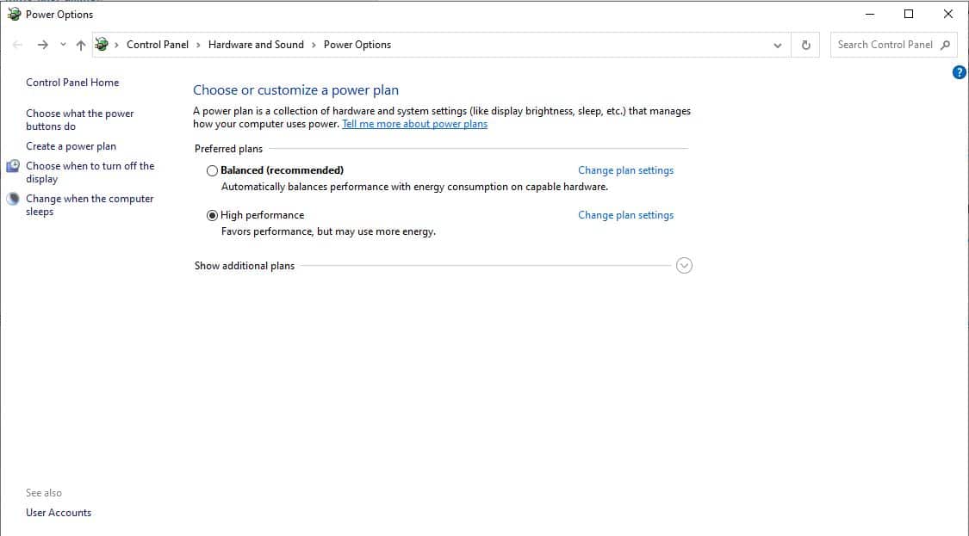Viewport: 969px width, 536px height.
Task: Select the High performance power plan
Action: pyautogui.click(x=213, y=215)
